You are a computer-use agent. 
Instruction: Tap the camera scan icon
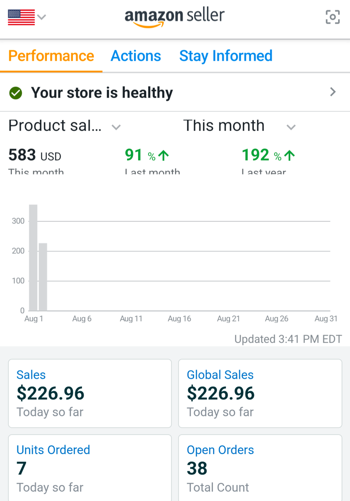(333, 17)
